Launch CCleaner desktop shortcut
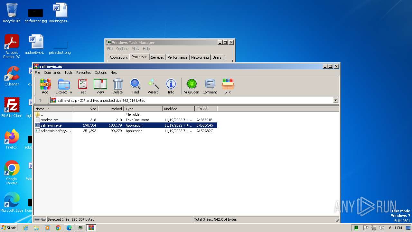The width and height of the screenshot is (412, 232). [x=12, y=76]
